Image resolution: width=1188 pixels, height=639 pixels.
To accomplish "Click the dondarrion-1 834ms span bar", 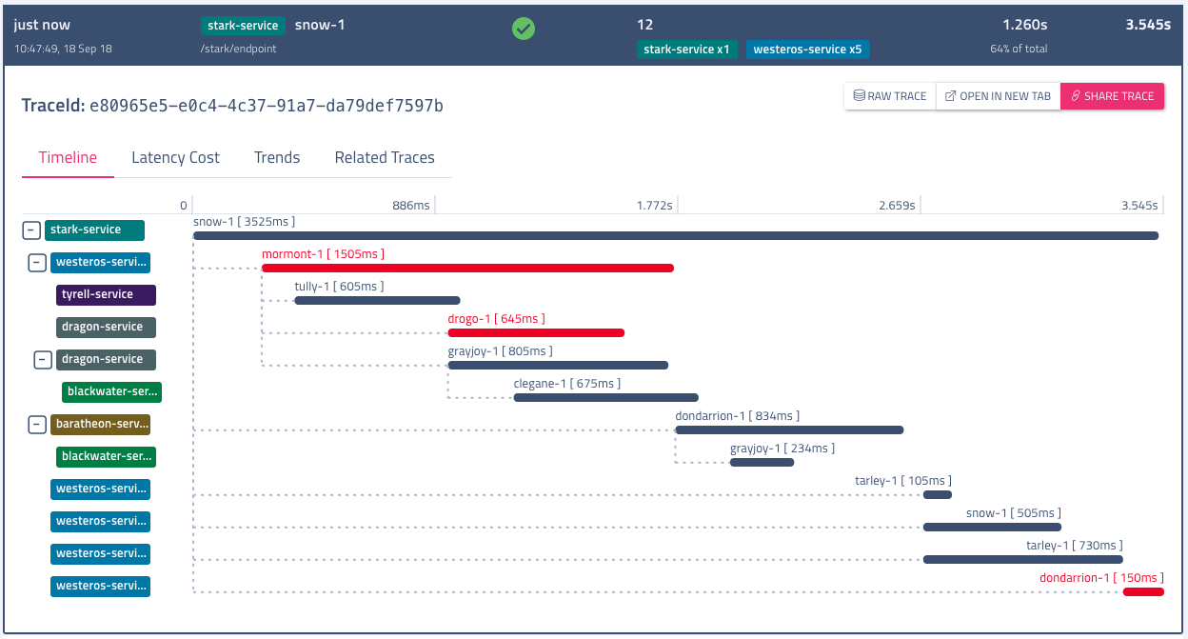I will click(x=789, y=429).
